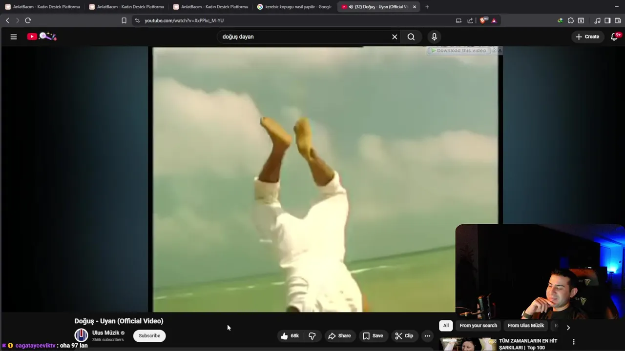Save the video to a playlist
Screen dimensions: 625x351
tap(373, 335)
